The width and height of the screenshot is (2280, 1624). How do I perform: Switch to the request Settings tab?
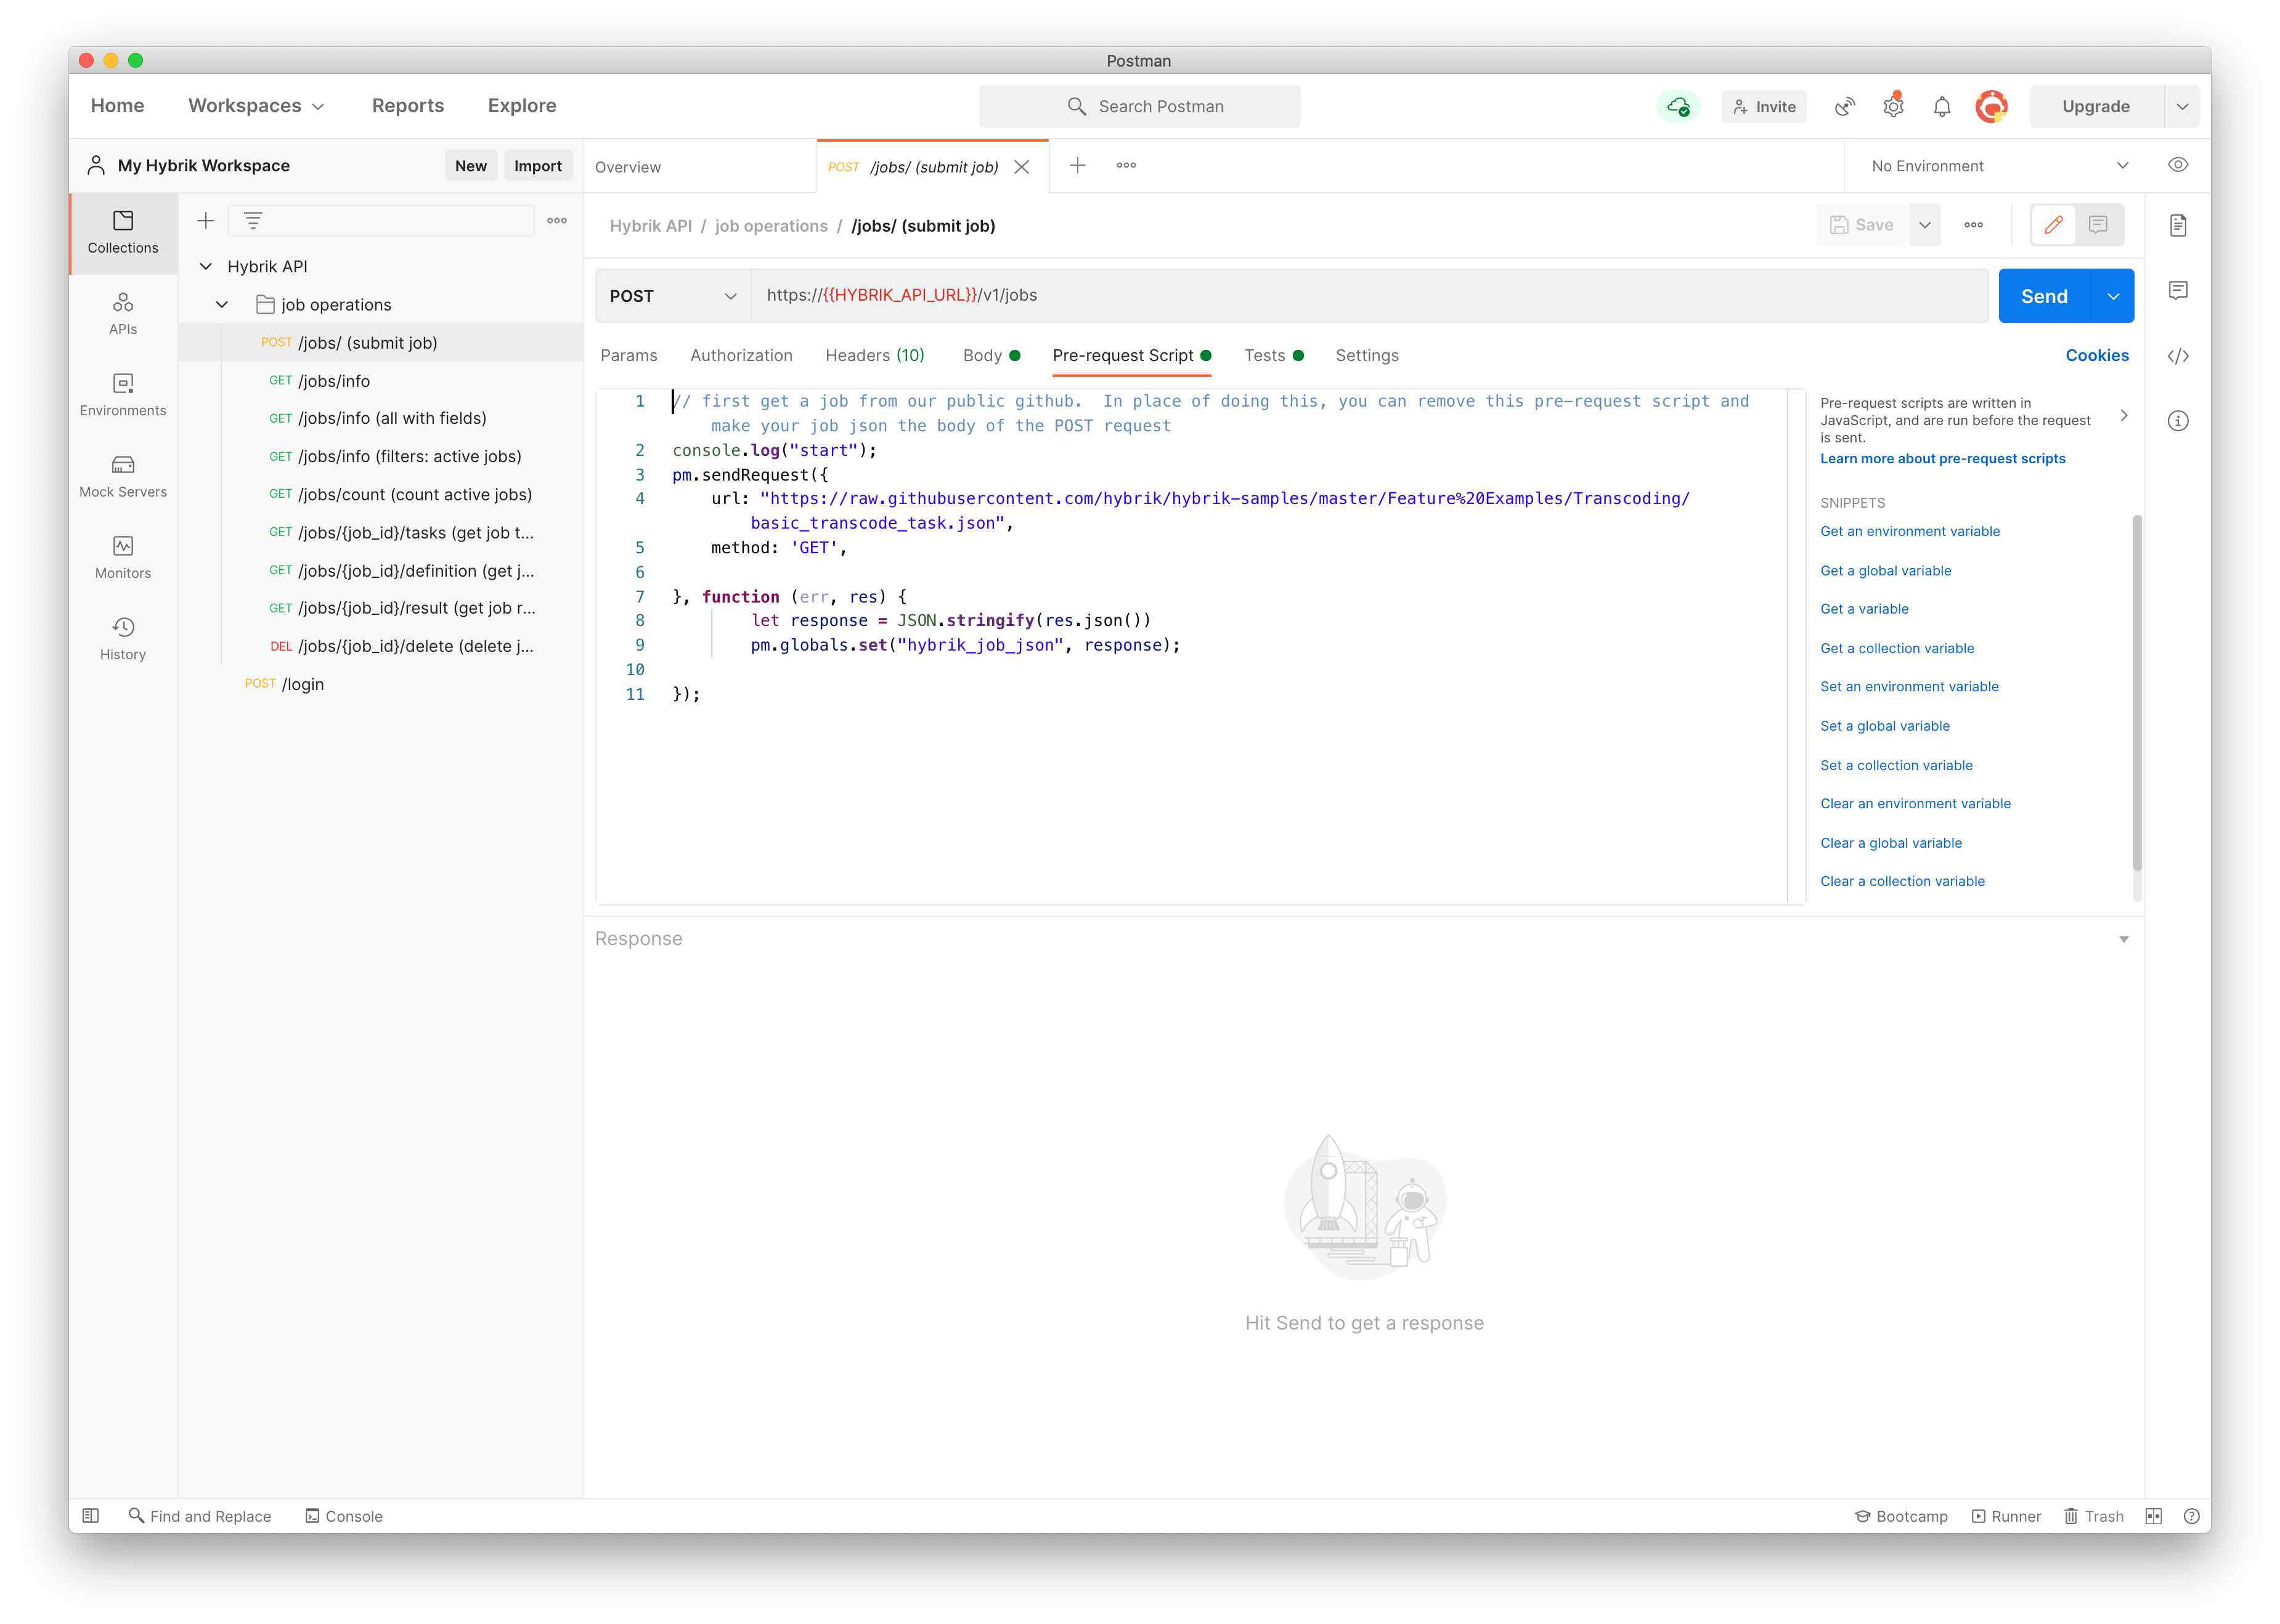coord(1367,355)
